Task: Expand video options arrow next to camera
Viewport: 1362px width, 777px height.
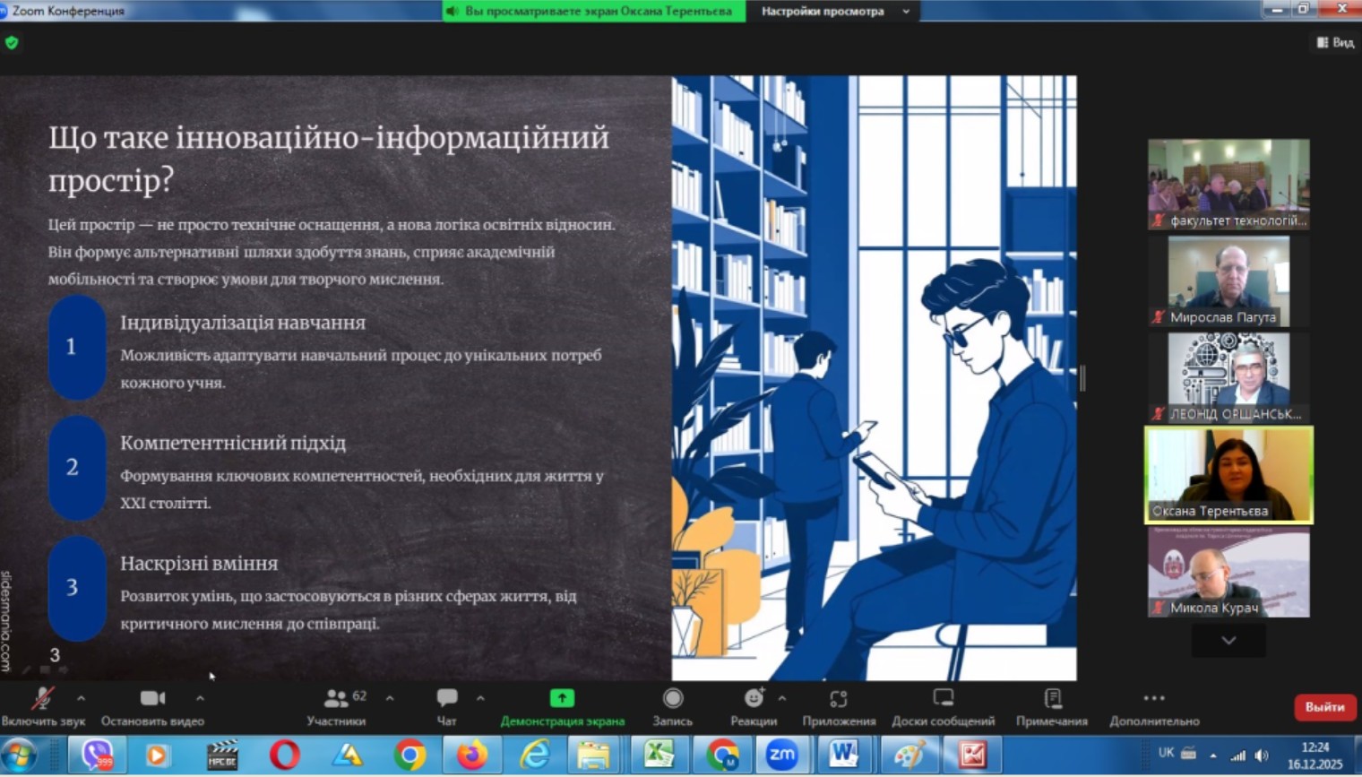Action: (x=200, y=697)
